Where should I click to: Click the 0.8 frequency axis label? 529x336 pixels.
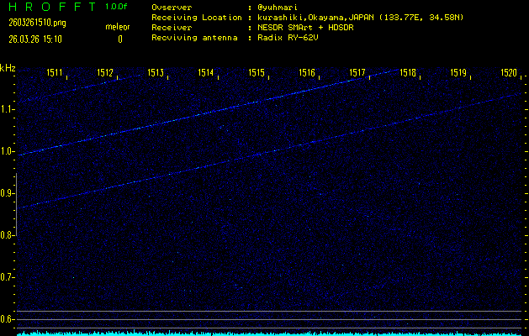(8, 236)
